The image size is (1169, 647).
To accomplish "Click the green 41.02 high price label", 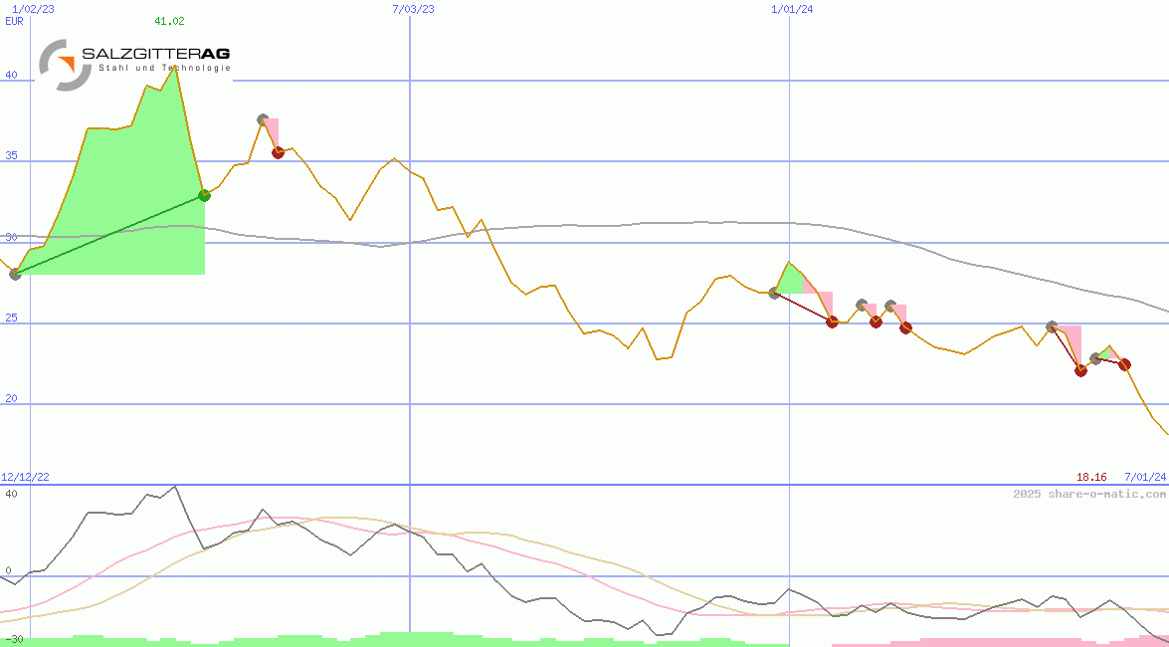I will 169,21.
